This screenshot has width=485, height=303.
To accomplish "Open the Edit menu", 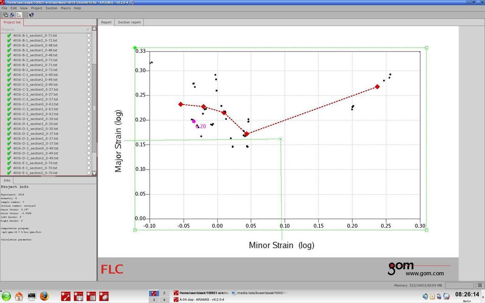I will coord(14,8).
